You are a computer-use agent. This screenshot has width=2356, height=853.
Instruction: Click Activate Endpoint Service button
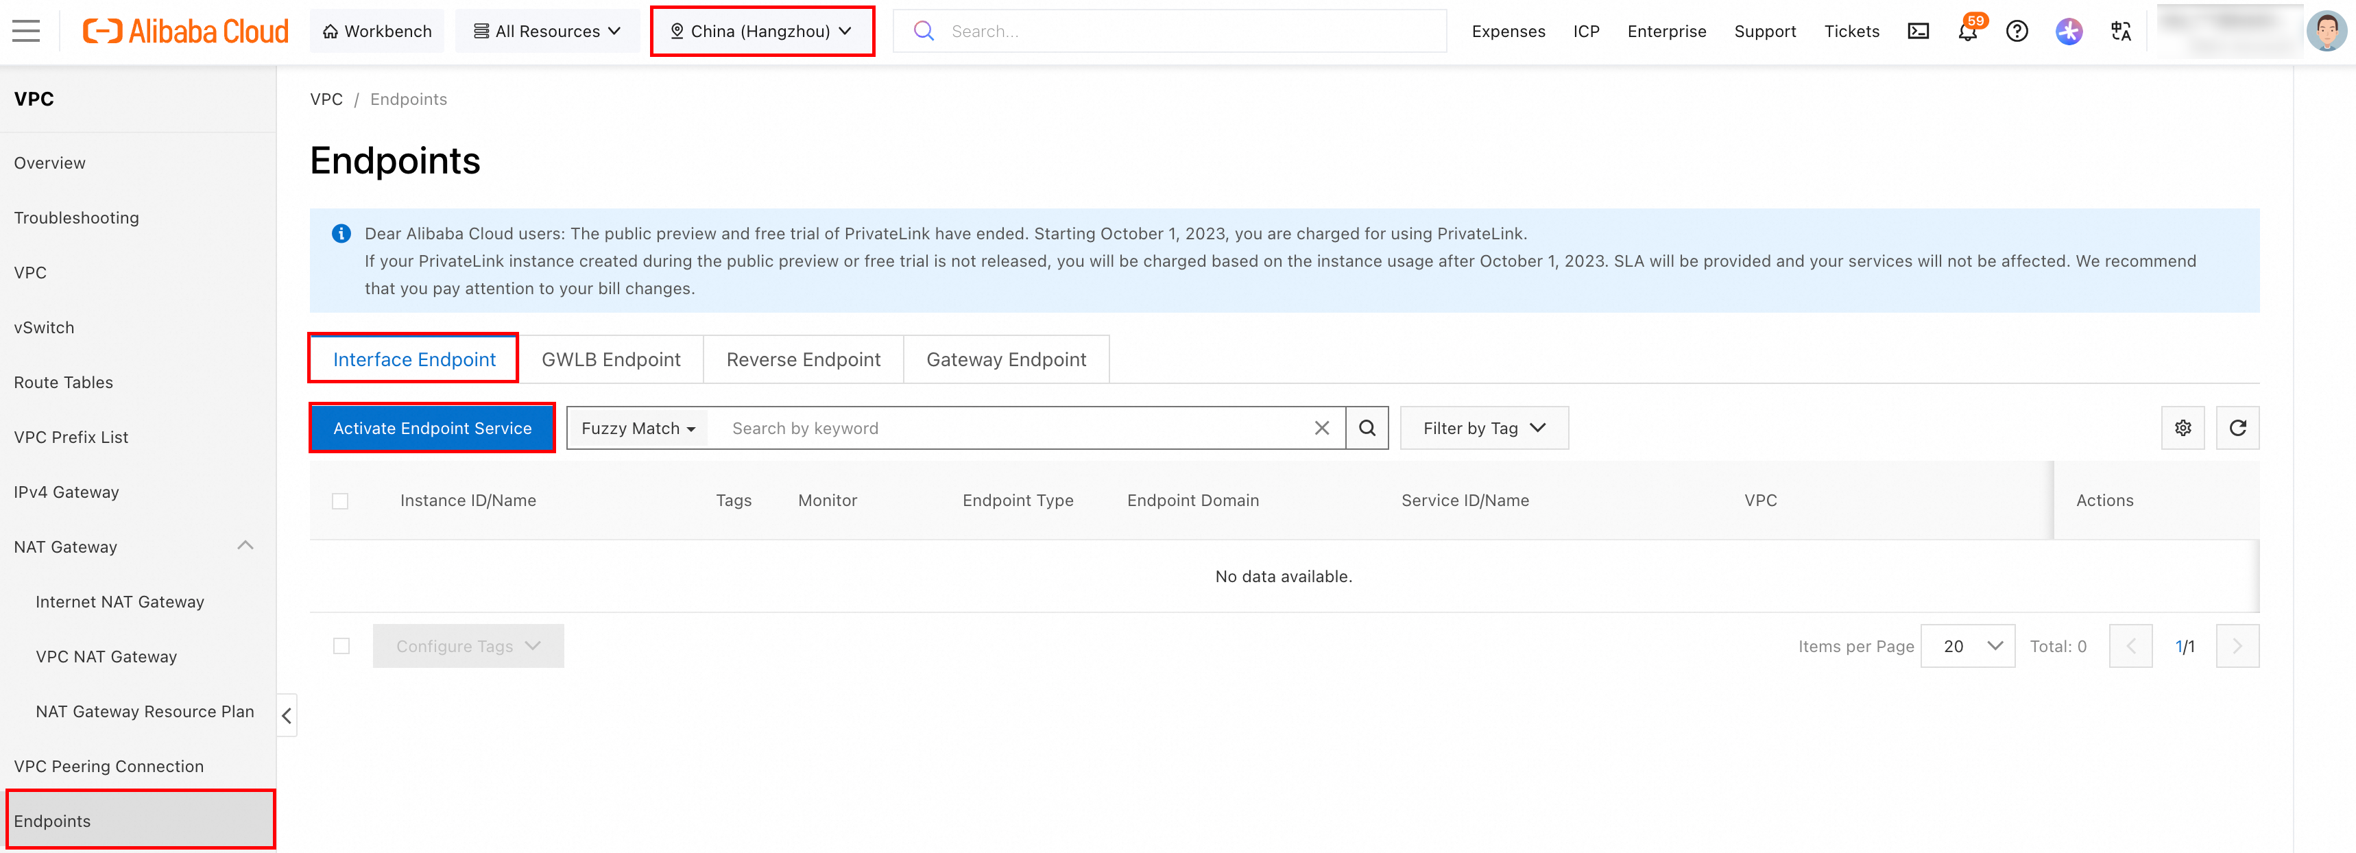tap(432, 428)
